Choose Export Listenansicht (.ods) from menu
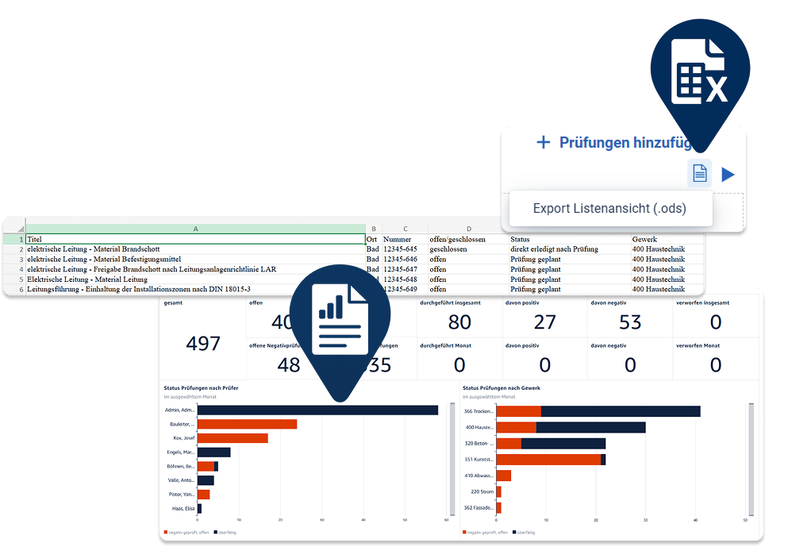Screen dimensions: 788x547 [609, 209]
